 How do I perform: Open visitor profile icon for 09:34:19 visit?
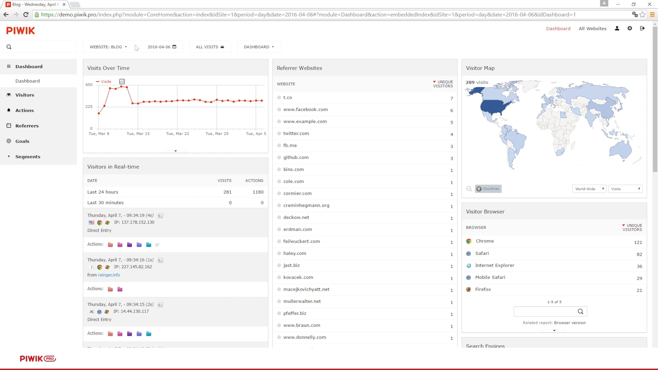tap(160, 216)
